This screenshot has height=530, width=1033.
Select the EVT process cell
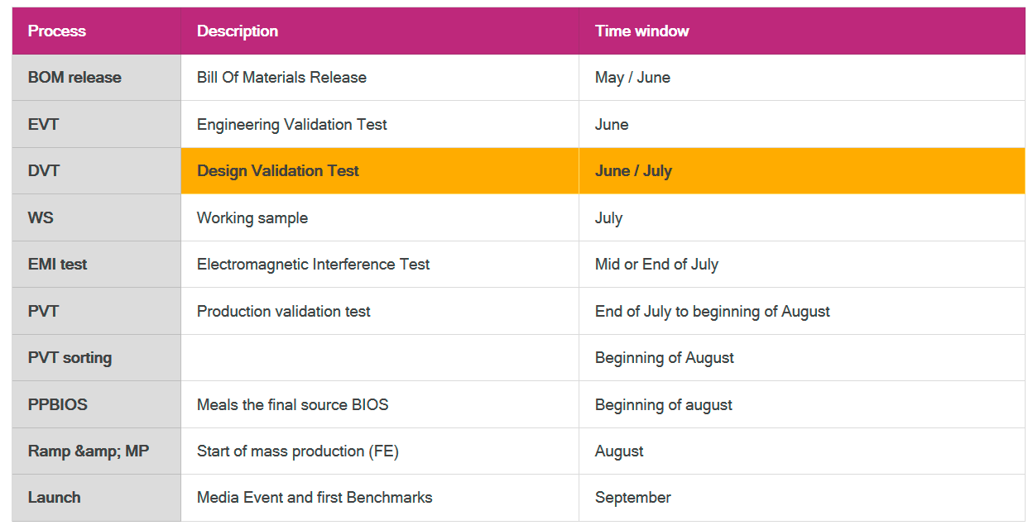click(x=44, y=125)
